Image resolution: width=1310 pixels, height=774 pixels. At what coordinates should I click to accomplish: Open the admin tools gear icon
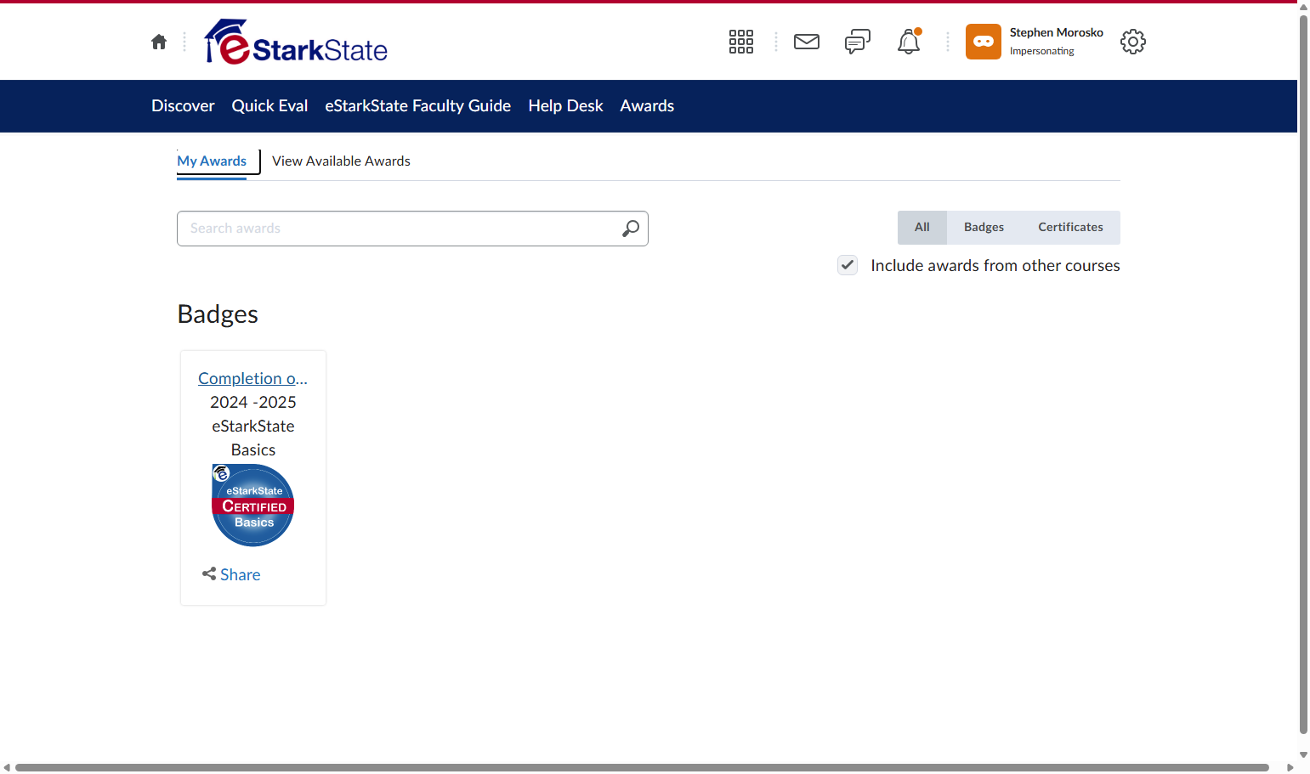click(x=1133, y=42)
